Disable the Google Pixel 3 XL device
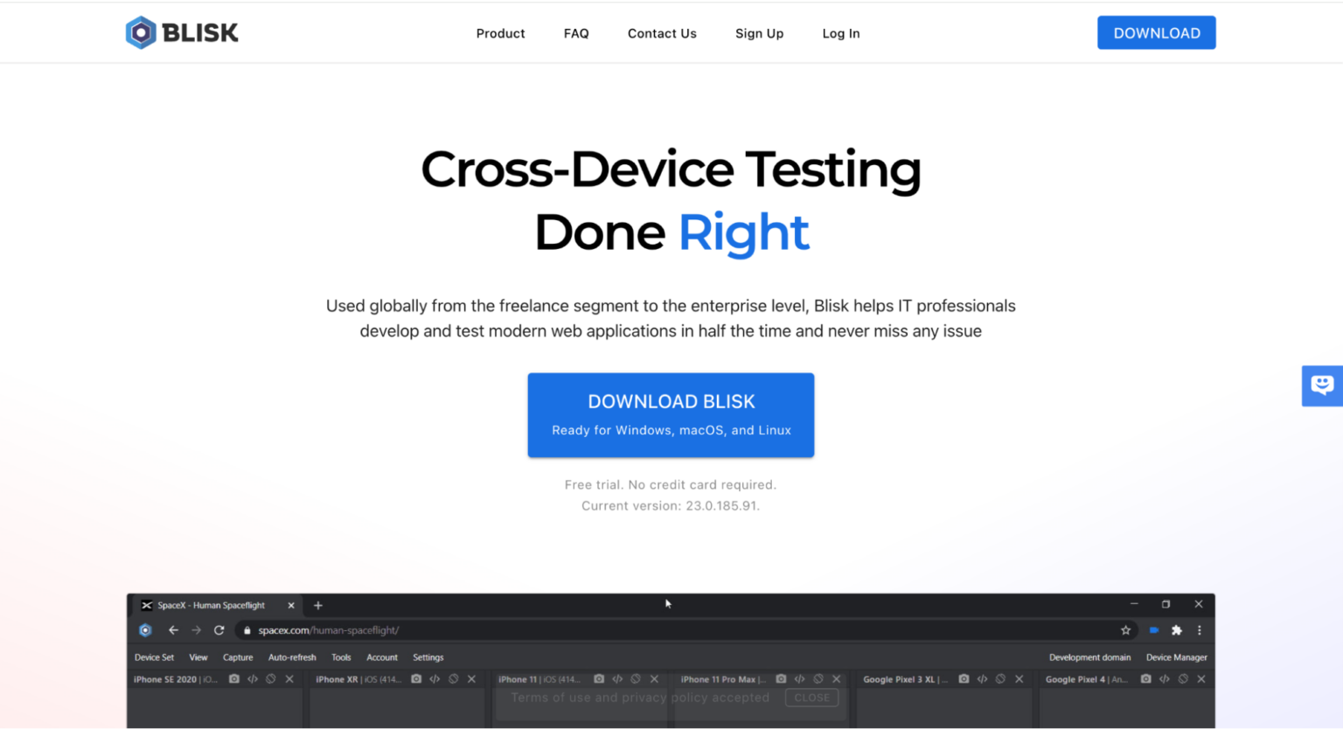Image resolution: width=1343 pixels, height=729 pixels. pos(1000,678)
